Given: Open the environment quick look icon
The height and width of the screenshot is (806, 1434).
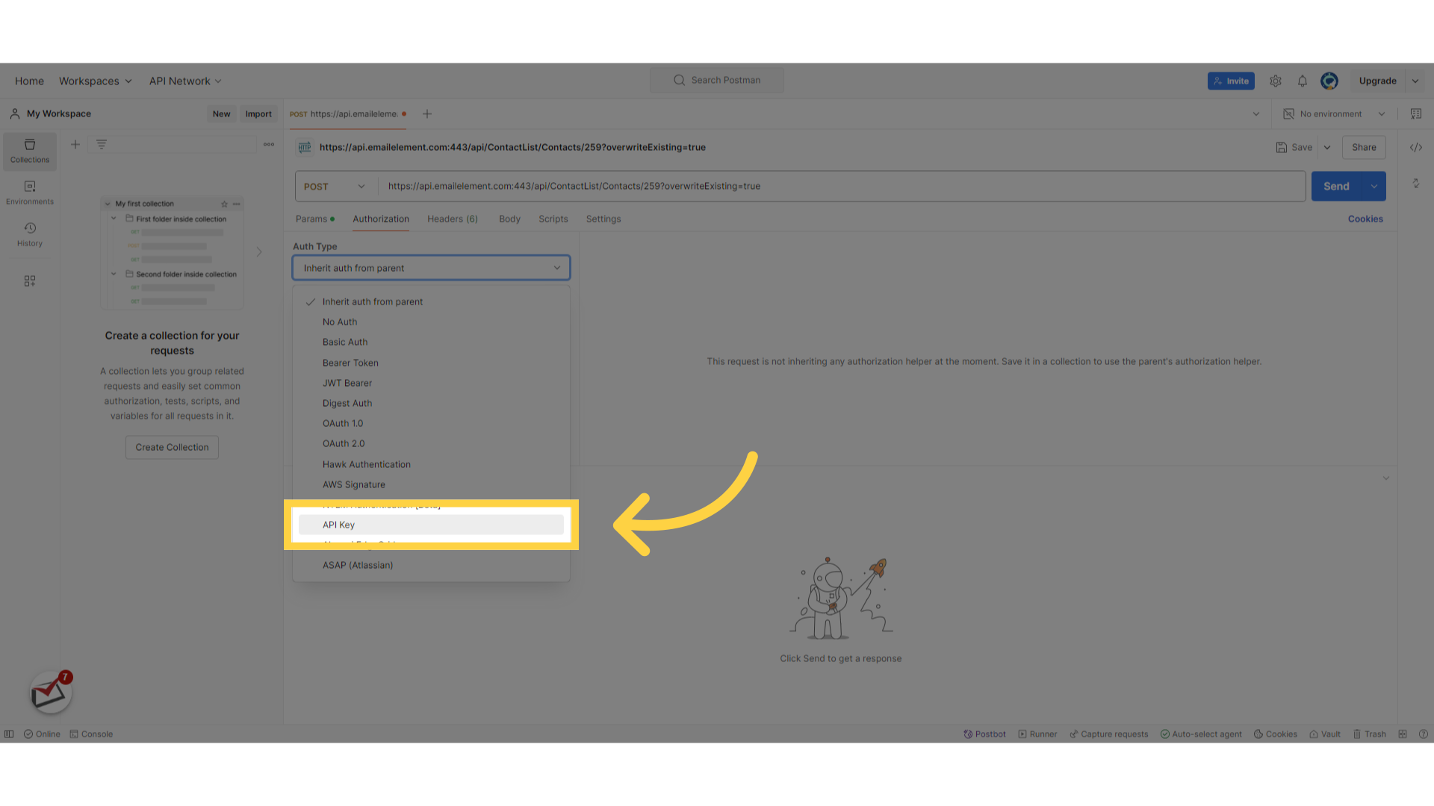Looking at the screenshot, I should point(1416,114).
